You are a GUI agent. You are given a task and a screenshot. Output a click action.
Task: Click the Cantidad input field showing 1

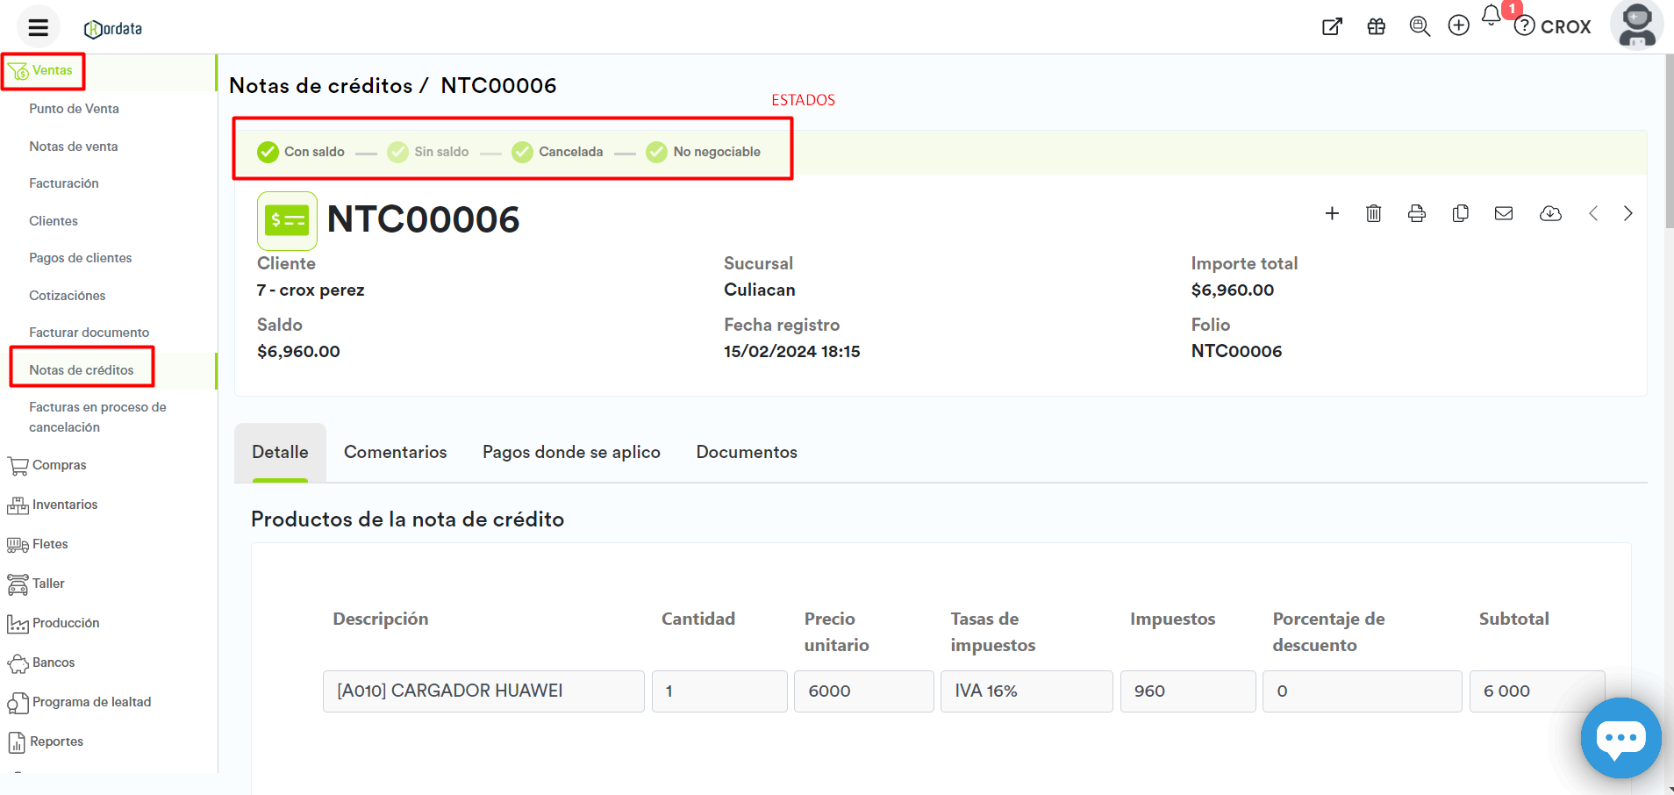tap(719, 691)
